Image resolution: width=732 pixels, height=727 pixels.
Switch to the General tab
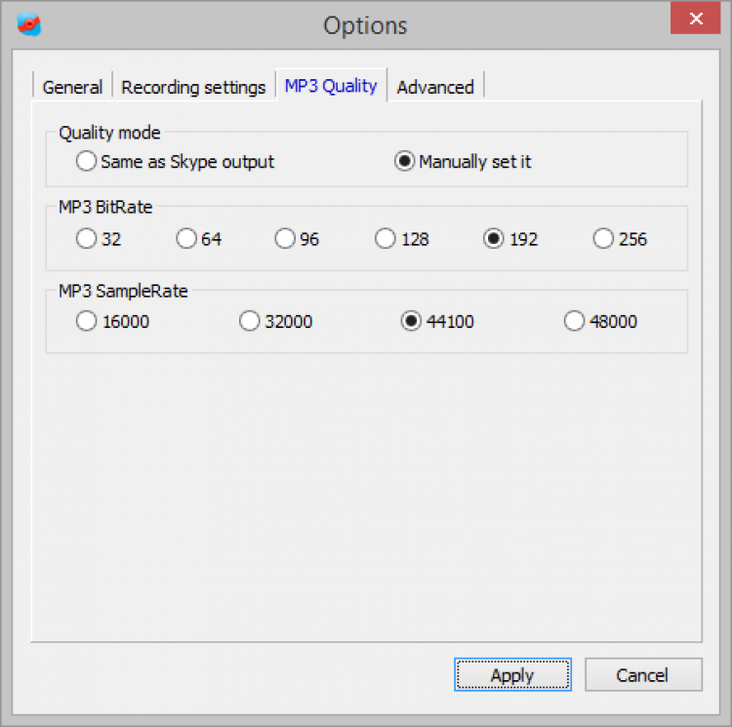72,87
